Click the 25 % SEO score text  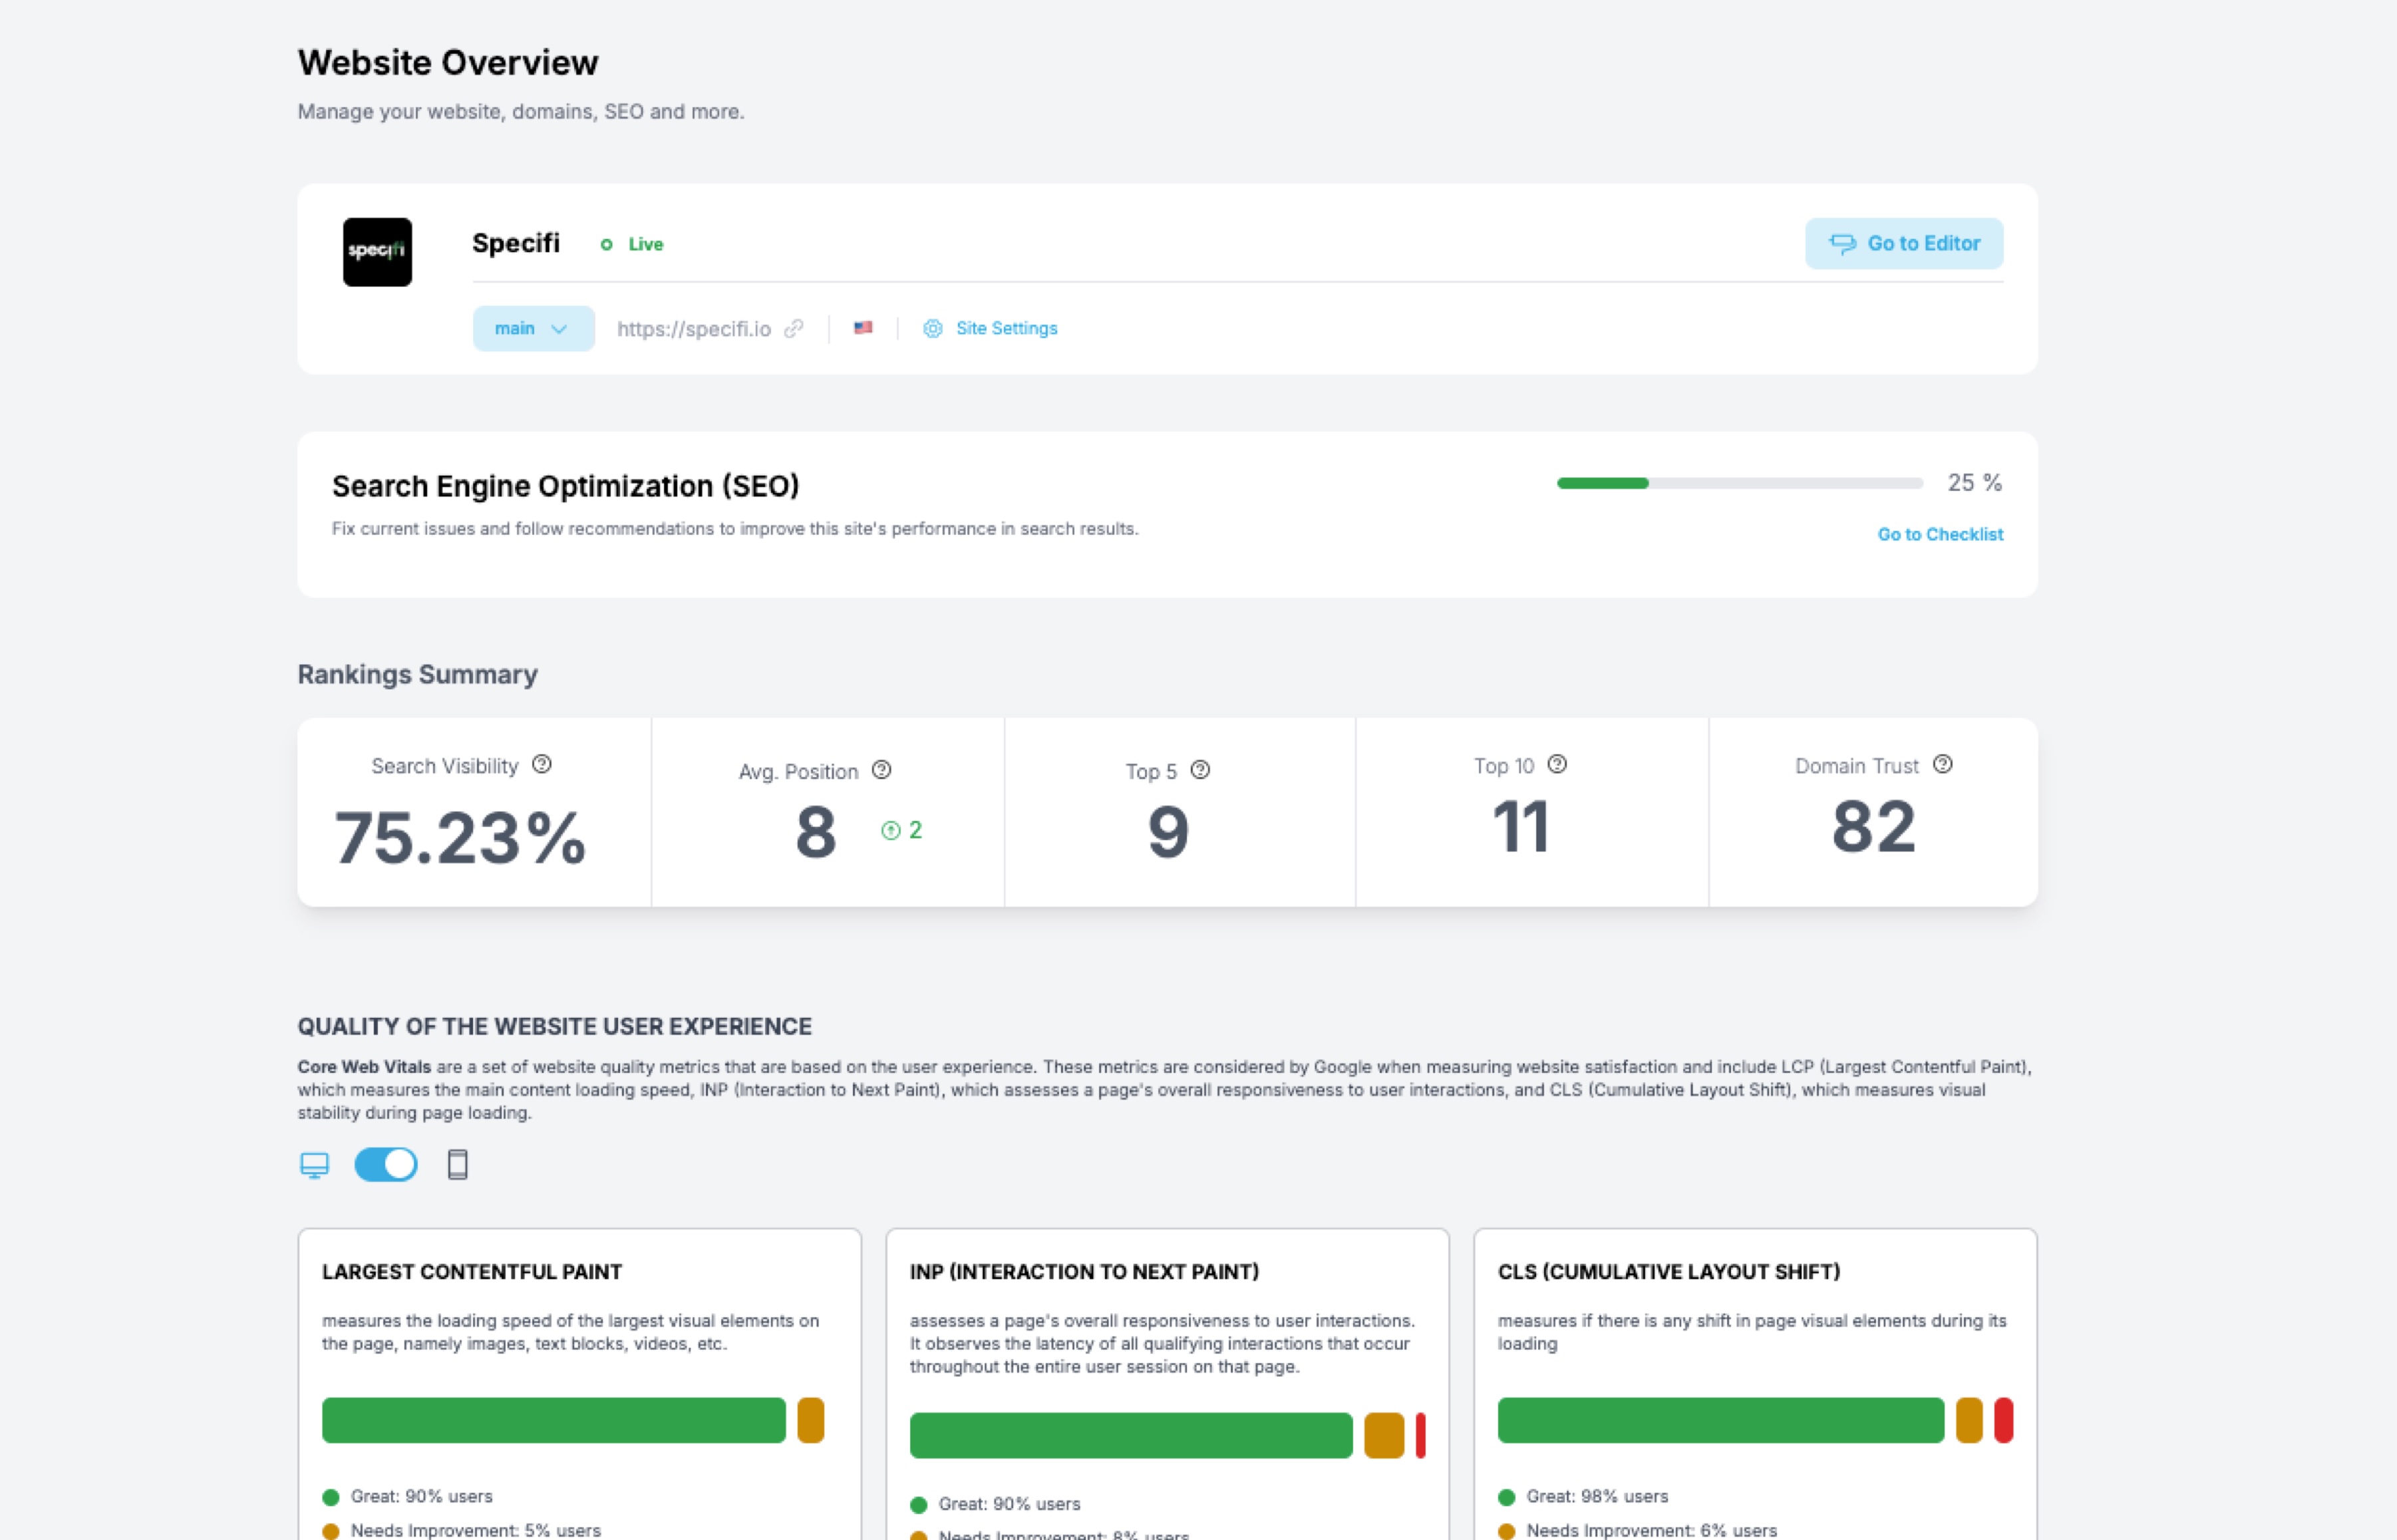(1974, 483)
